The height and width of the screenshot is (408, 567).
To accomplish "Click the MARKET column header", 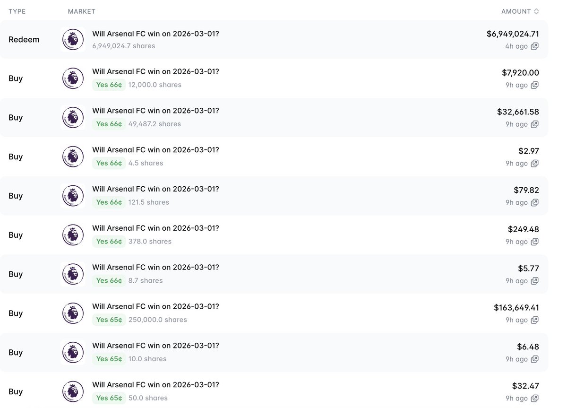I will (x=82, y=11).
